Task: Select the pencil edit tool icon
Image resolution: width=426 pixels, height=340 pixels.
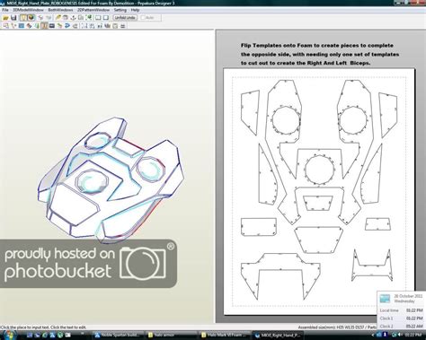Action: [58, 18]
